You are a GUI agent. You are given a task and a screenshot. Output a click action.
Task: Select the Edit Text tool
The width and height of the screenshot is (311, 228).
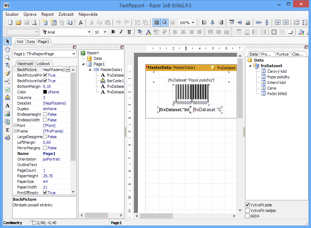coord(7,65)
